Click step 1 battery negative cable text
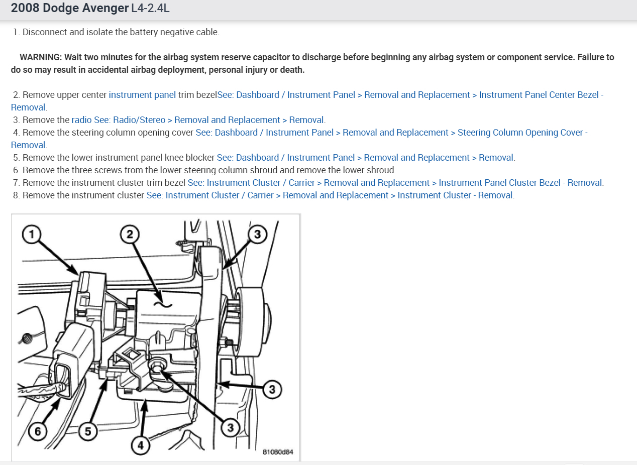The height and width of the screenshot is (465, 637). tap(117, 32)
